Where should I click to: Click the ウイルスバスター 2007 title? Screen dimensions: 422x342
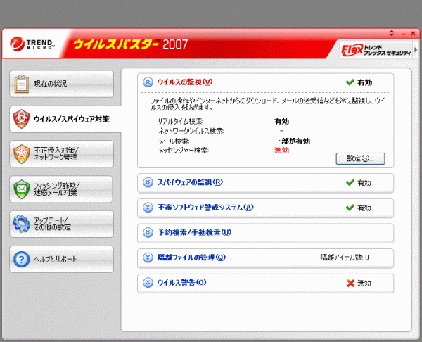(x=130, y=44)
